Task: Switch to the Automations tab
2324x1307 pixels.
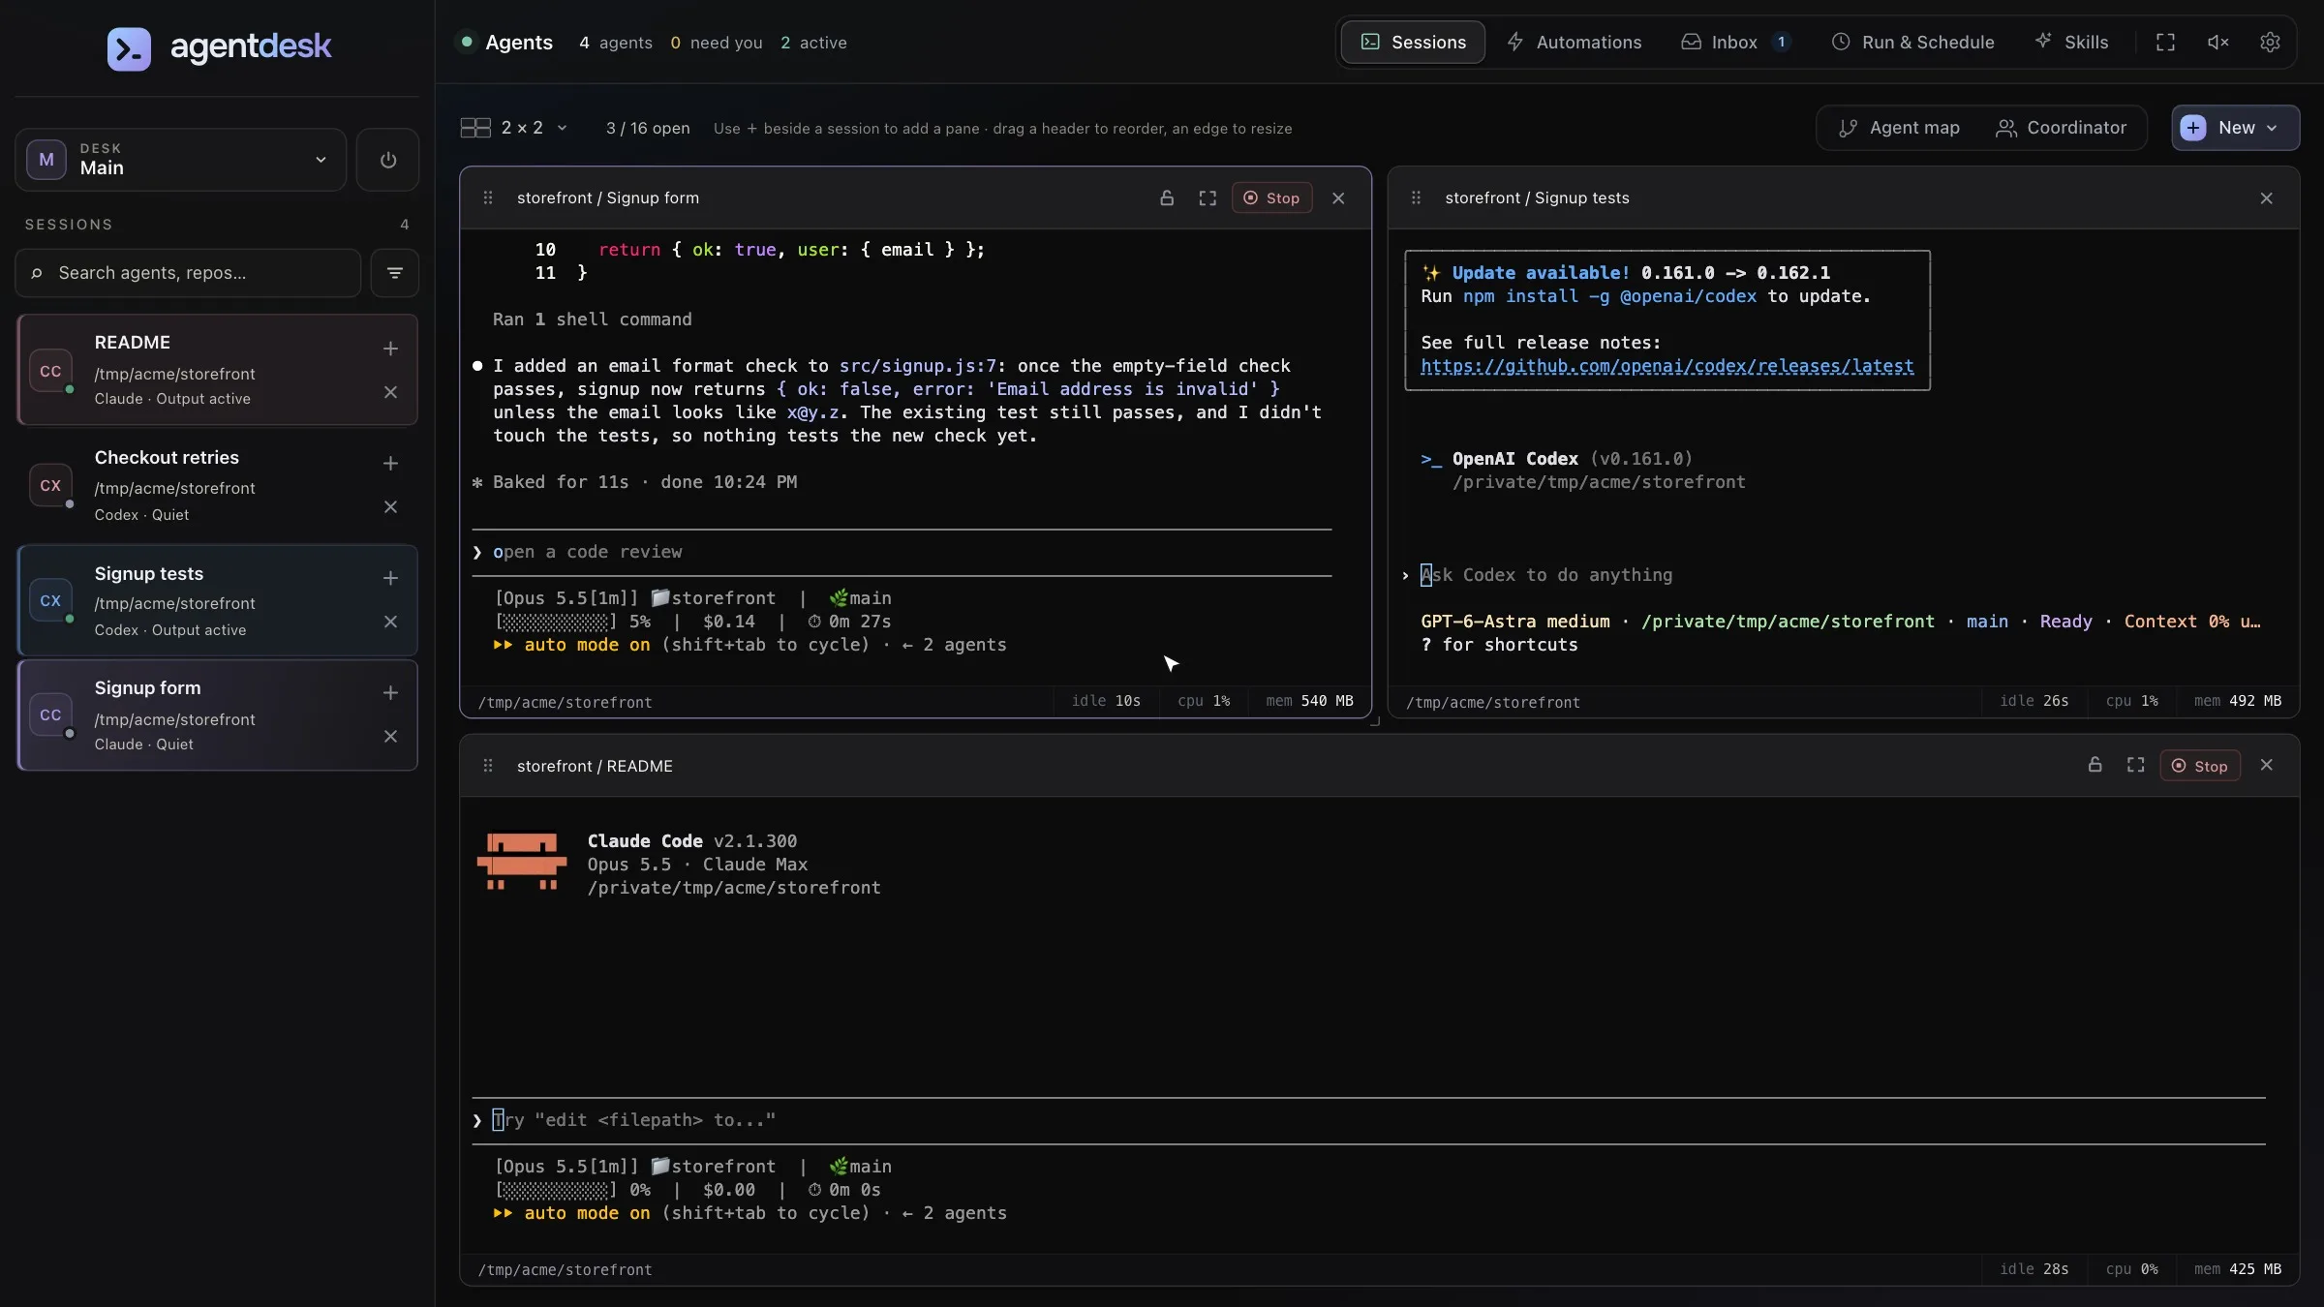Action: (1575, 42)
